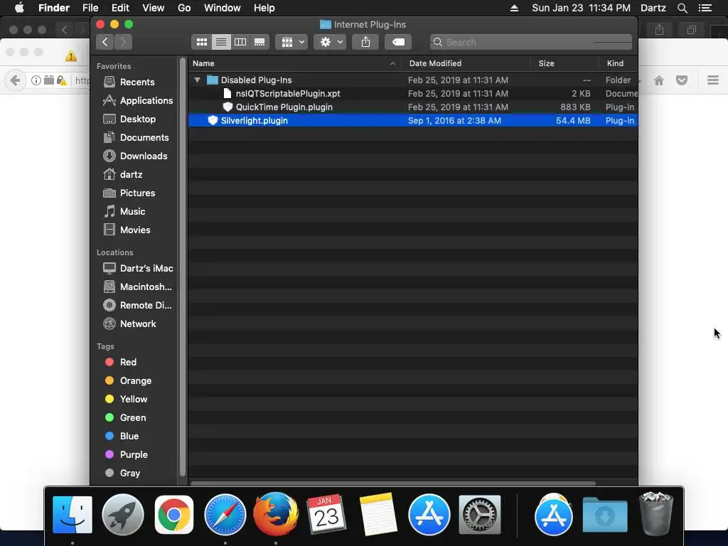
Task: Open Firefox from the Dock
Action: [276, 515]
